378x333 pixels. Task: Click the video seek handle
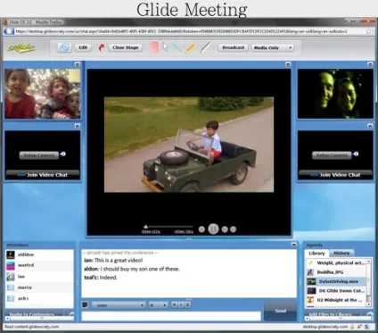pos(145,227)
